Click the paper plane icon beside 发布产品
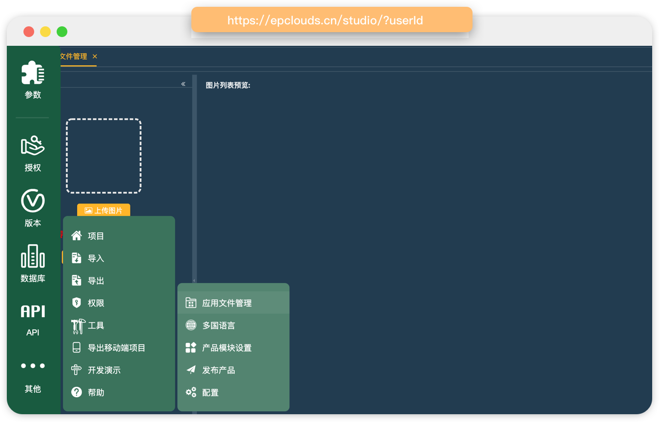Viewport: 659px width, 422px height. pyautogui.click(x=191, y=370)
